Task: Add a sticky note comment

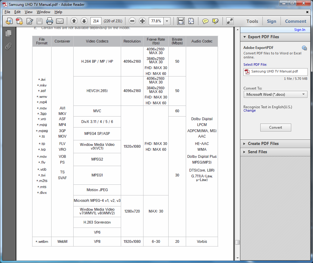Action: point(205,21)
